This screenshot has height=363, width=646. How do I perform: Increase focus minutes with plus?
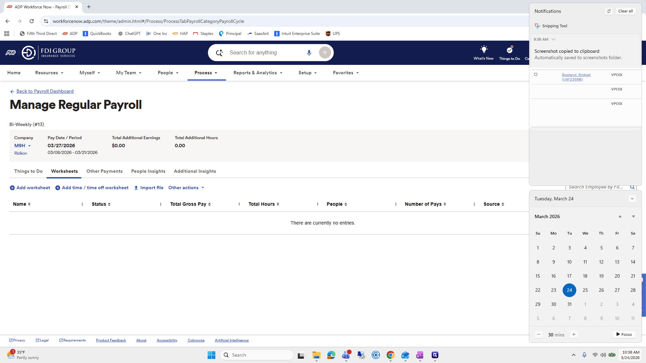[x=574, y=334]
